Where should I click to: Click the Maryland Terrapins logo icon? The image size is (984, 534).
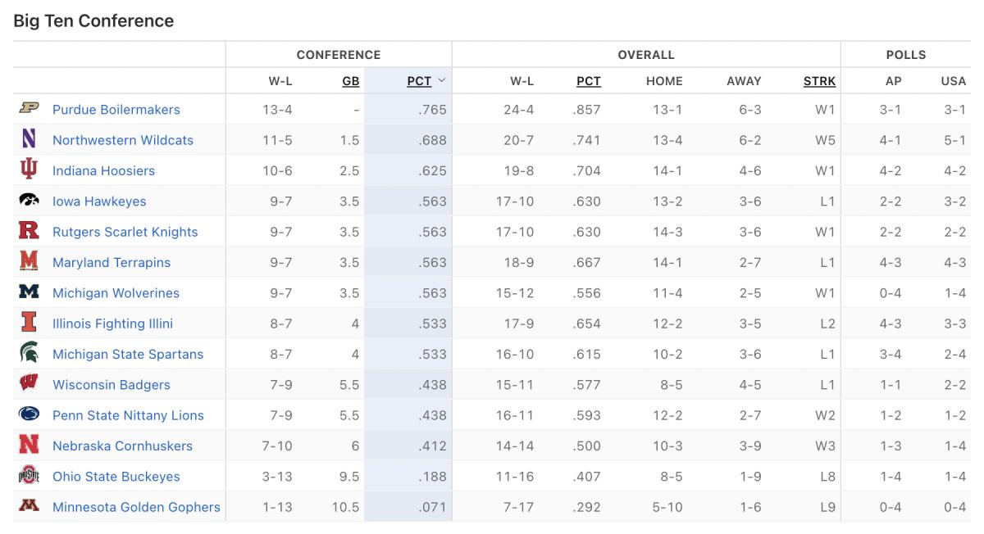click(29, 261)
